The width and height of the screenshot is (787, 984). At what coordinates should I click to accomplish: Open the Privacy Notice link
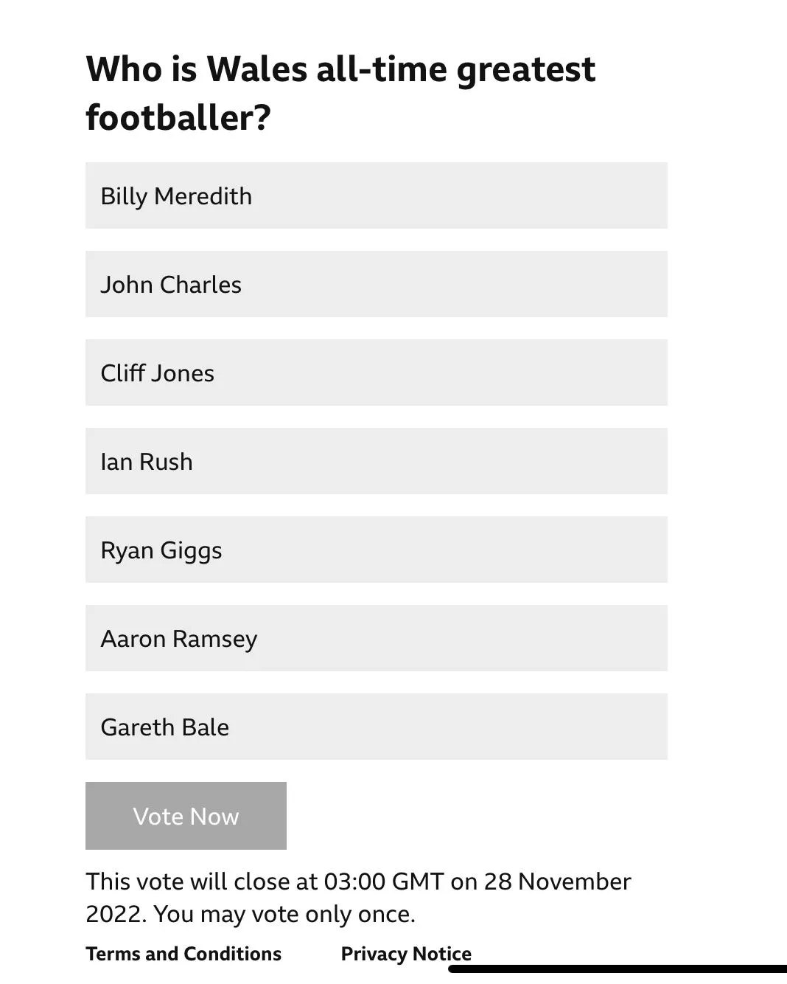406,954
